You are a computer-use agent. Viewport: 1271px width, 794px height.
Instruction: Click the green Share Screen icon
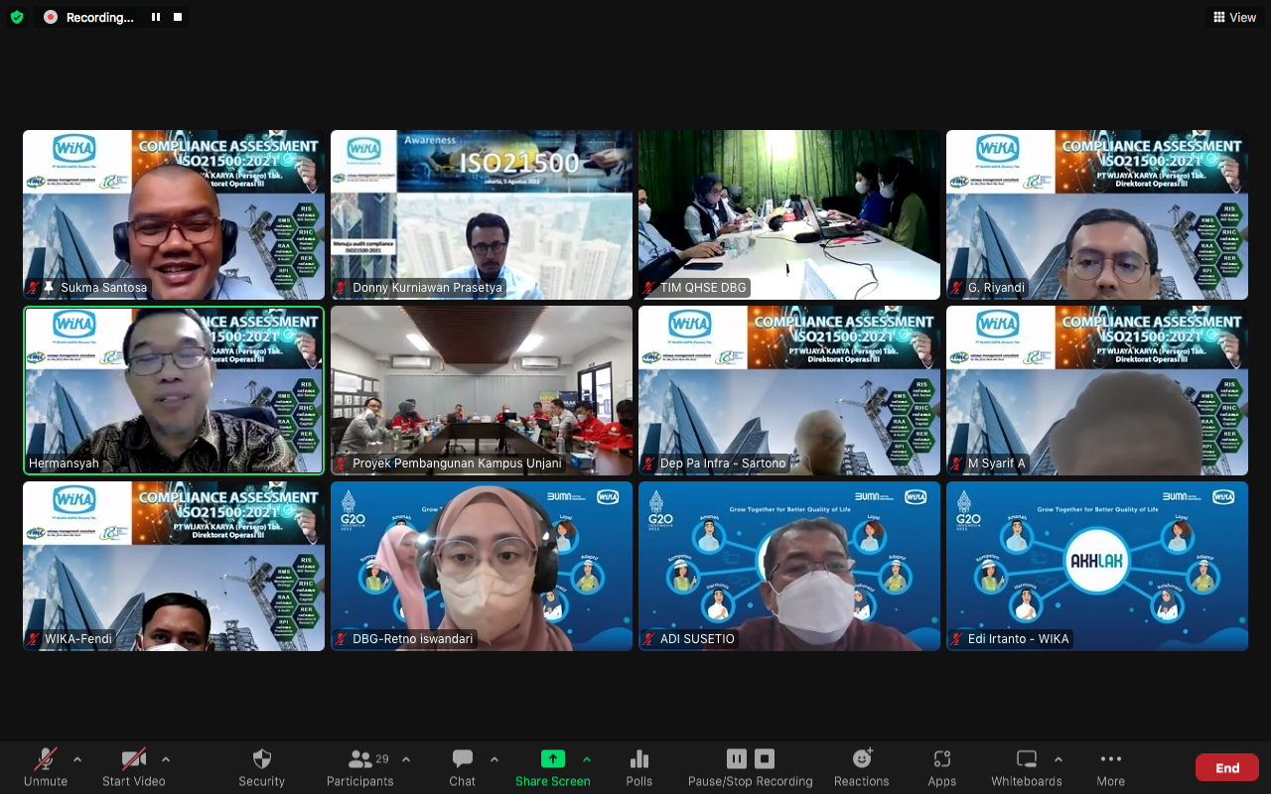tap(552, 759)
